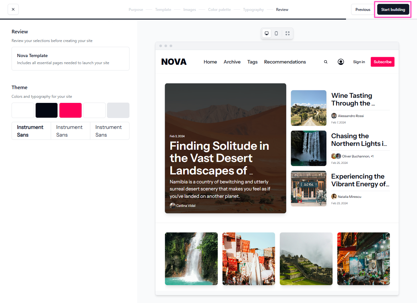Close the site setup wizard
Screen dimensions: 417x303
(13, 9)
